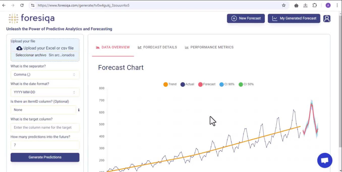Toggle the CI 50% legend item
This screenshot has width=342, height=172.
(x=246, y=84)
